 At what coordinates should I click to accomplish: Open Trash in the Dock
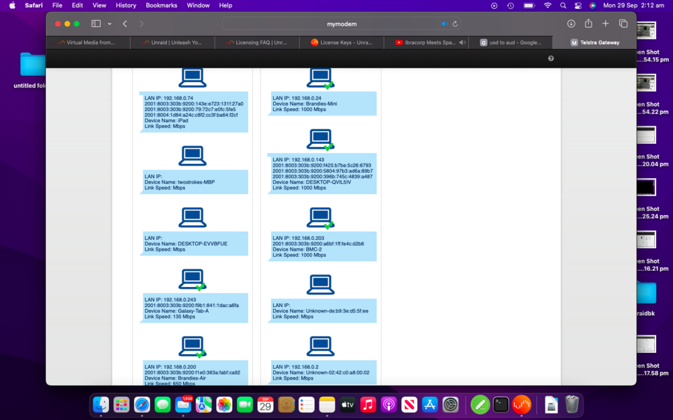(571, 404)
